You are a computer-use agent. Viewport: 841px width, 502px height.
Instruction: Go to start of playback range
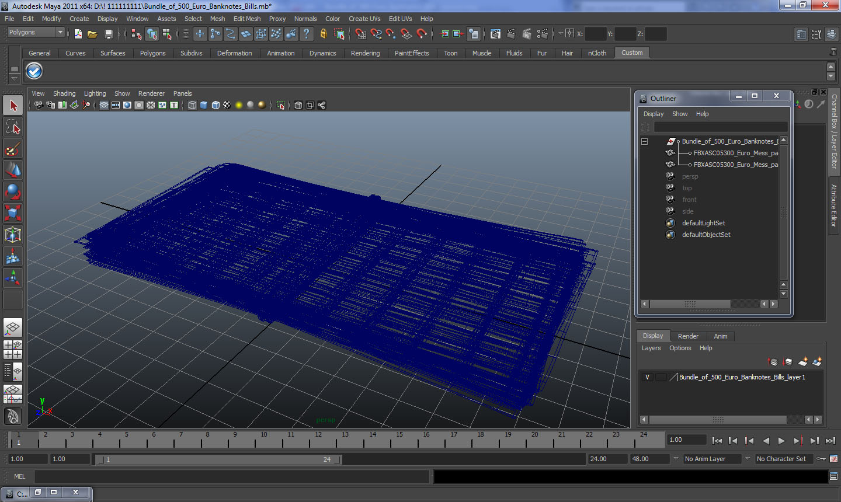pos(717,441)
